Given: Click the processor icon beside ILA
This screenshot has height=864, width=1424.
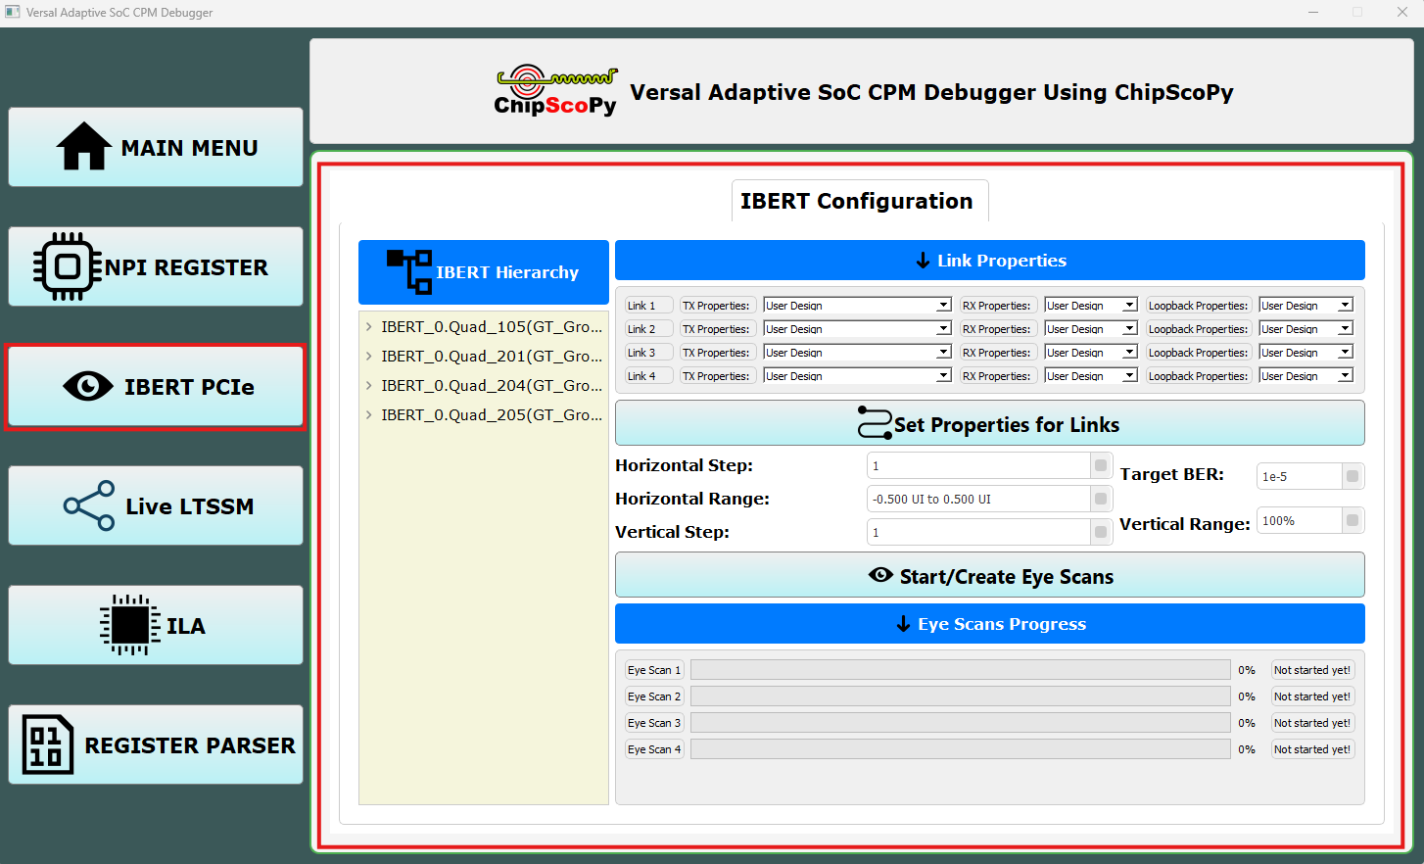Looking at the screenshot, I should point(130,625).
